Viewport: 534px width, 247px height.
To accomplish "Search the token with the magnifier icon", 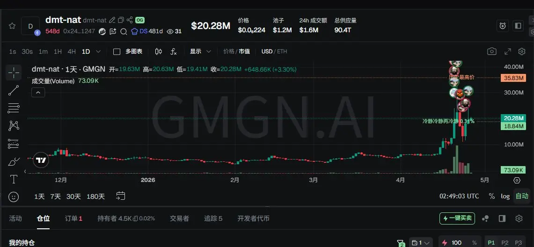I will [x=124, y=31].
